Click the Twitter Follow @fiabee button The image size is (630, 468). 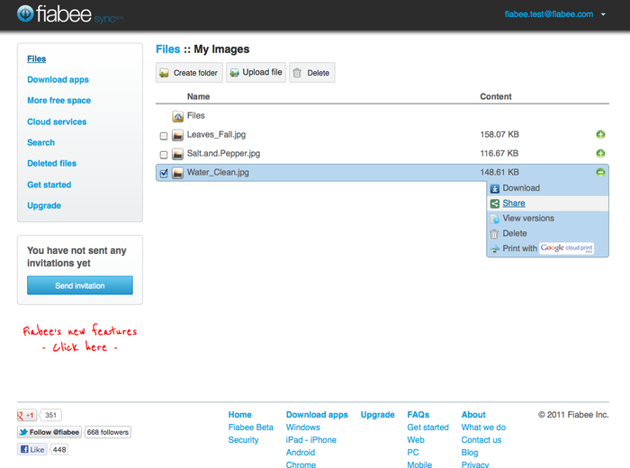pos(49,432)
